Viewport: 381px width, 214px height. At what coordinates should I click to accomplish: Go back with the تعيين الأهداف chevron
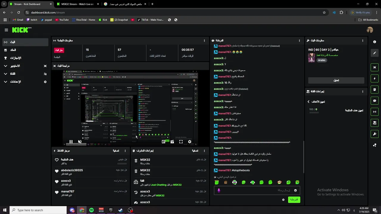coord(309,102)
